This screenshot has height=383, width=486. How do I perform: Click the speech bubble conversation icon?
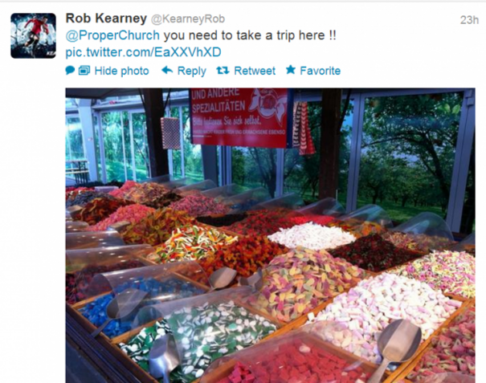pos(70,71)
